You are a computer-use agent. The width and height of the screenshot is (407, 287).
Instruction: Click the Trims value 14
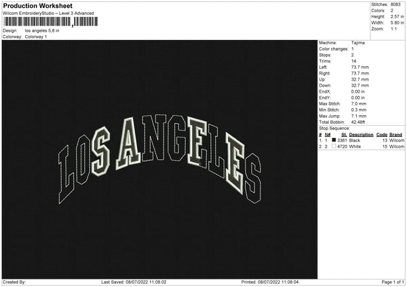[x=354, y=61]
